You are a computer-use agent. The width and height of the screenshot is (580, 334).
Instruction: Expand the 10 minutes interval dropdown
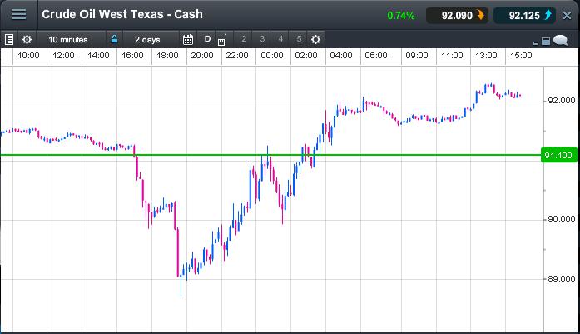(x=70, y=39)
